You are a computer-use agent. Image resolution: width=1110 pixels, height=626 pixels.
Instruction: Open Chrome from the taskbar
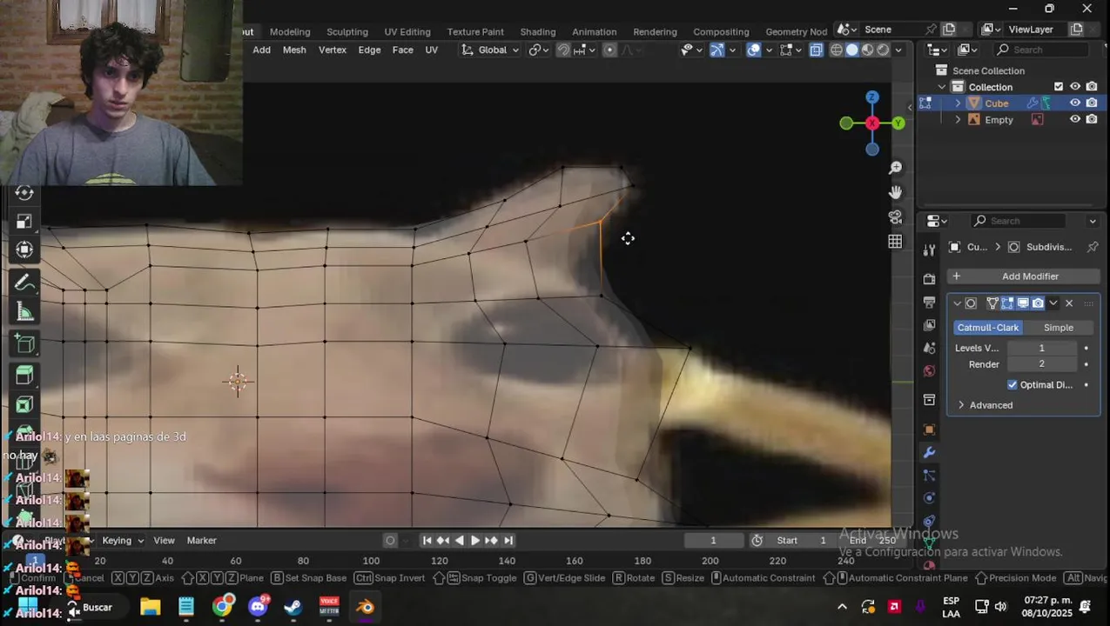tap(223, 607)
